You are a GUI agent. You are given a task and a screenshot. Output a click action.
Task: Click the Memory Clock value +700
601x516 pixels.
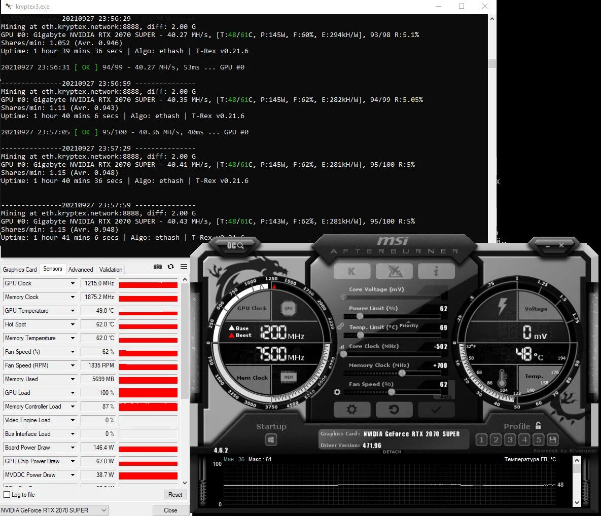click(x=440, y=365)
